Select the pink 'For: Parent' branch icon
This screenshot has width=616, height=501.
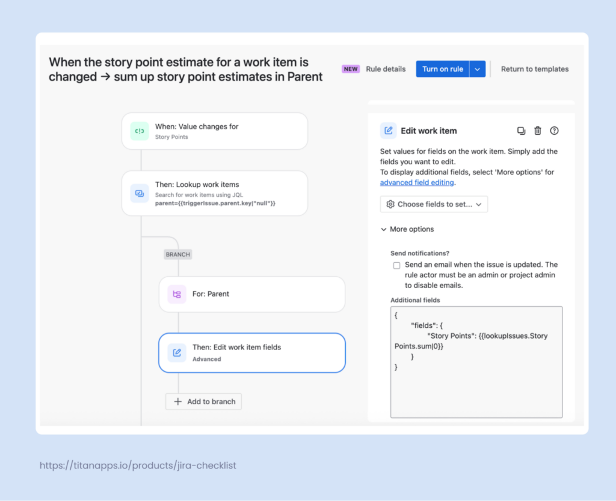point(176,294)
